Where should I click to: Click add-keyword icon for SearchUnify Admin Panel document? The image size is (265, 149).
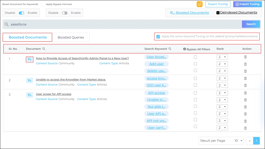(x=30, y=59)
